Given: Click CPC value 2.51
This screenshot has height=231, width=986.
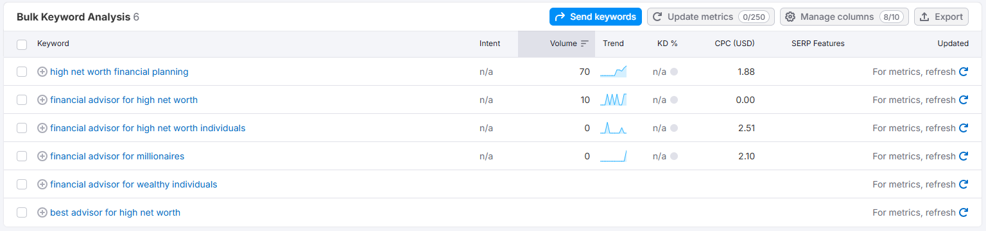Looking at the screenshot, I should [747, 128].
